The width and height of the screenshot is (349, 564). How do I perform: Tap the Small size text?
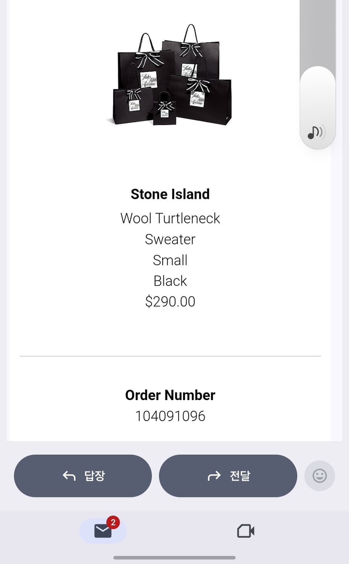coord(170,260)
